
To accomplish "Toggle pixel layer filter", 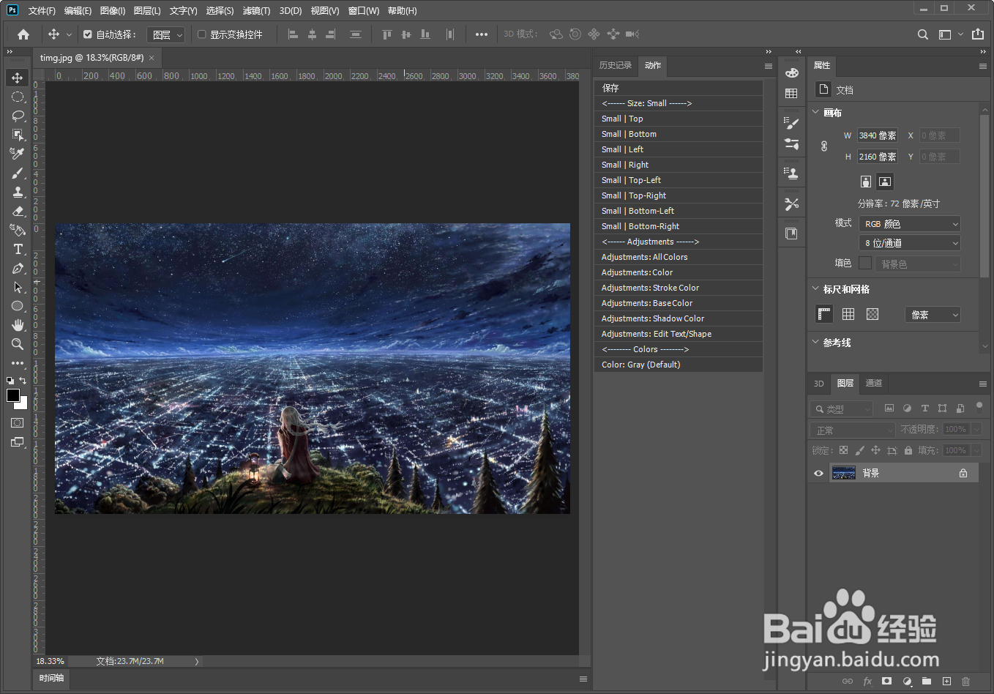I will pos(889,408).
